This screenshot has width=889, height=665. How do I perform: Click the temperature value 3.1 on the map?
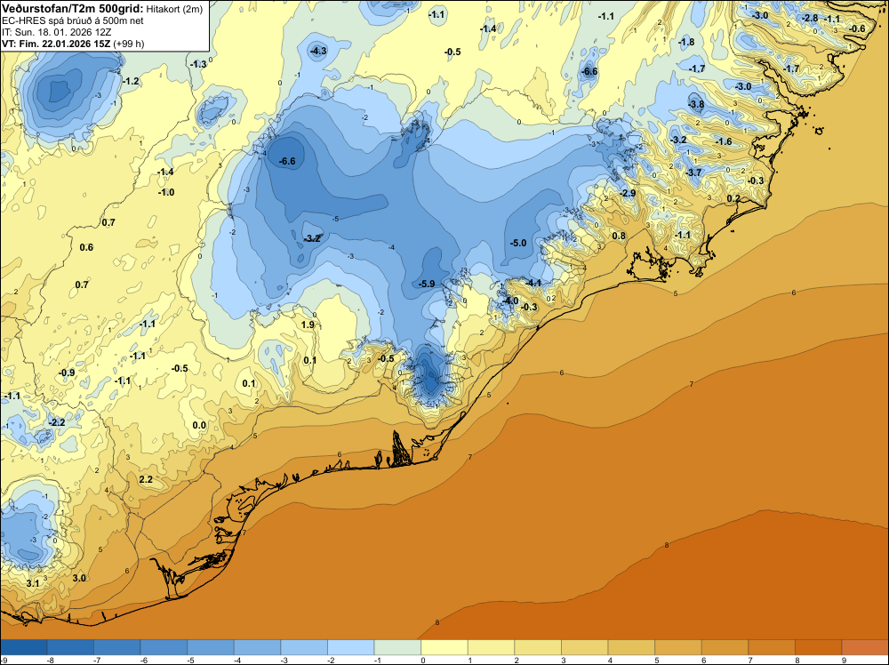click(x=33, y=583)
